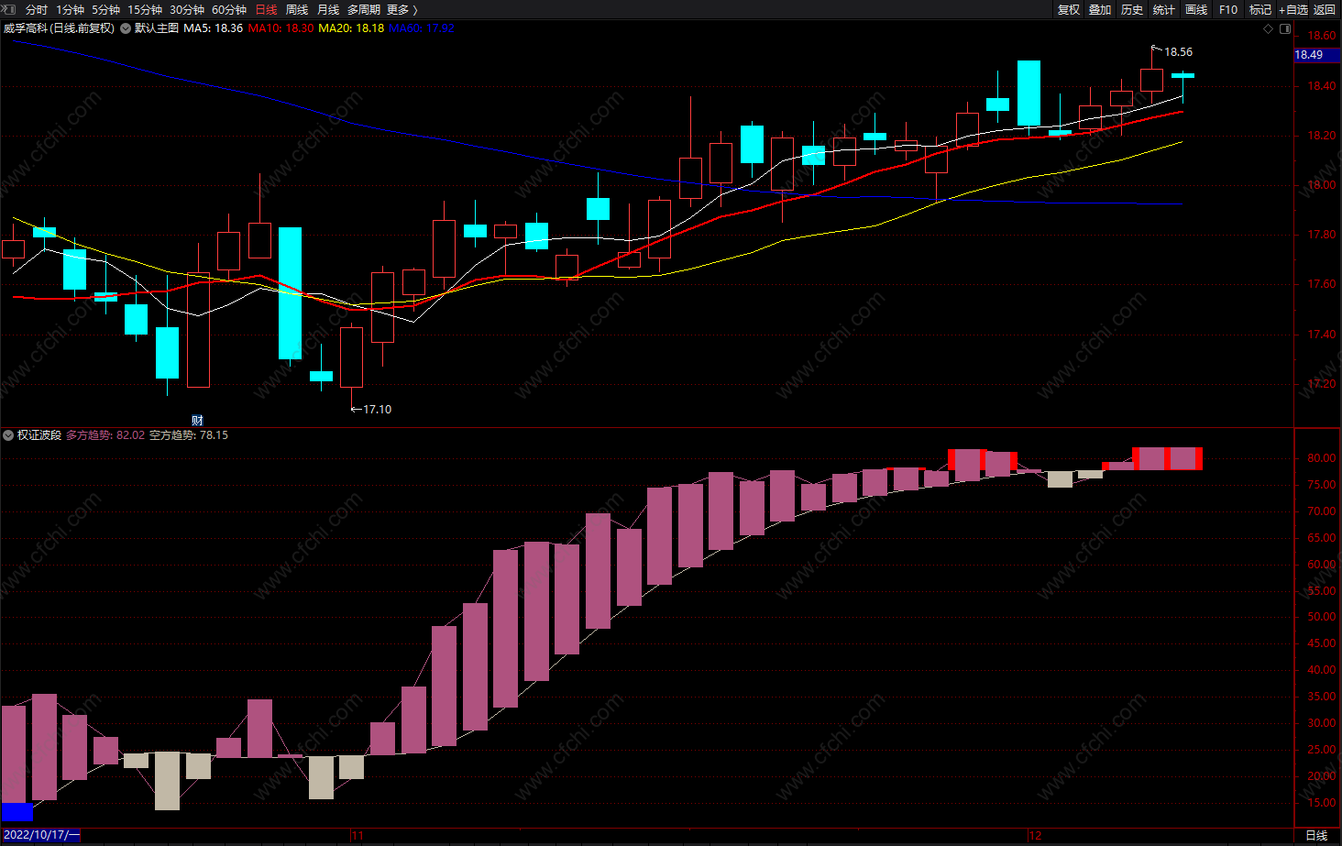Select the 30分钟 period tab
Image resolution: width=1342 pixels, height=846 pixels.
click(187, 9)
